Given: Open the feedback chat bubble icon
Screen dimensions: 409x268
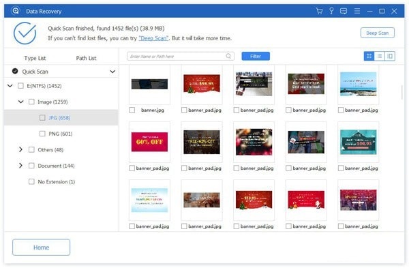Looking at the screenshot, I should click(x=344, y=11).
